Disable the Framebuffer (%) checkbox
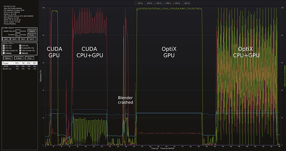 click(20, 48)
